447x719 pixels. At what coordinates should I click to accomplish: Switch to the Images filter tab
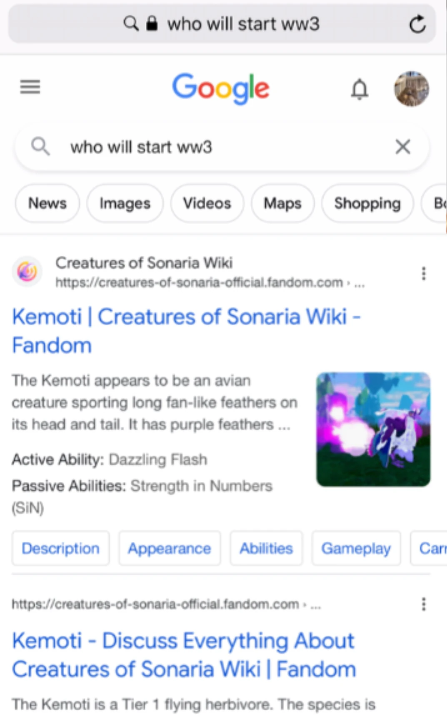[125, 203]
